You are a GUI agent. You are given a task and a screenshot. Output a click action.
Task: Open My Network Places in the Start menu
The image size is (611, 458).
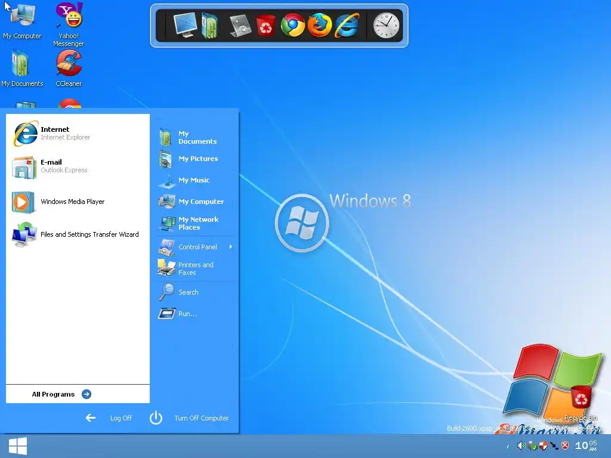196,224
